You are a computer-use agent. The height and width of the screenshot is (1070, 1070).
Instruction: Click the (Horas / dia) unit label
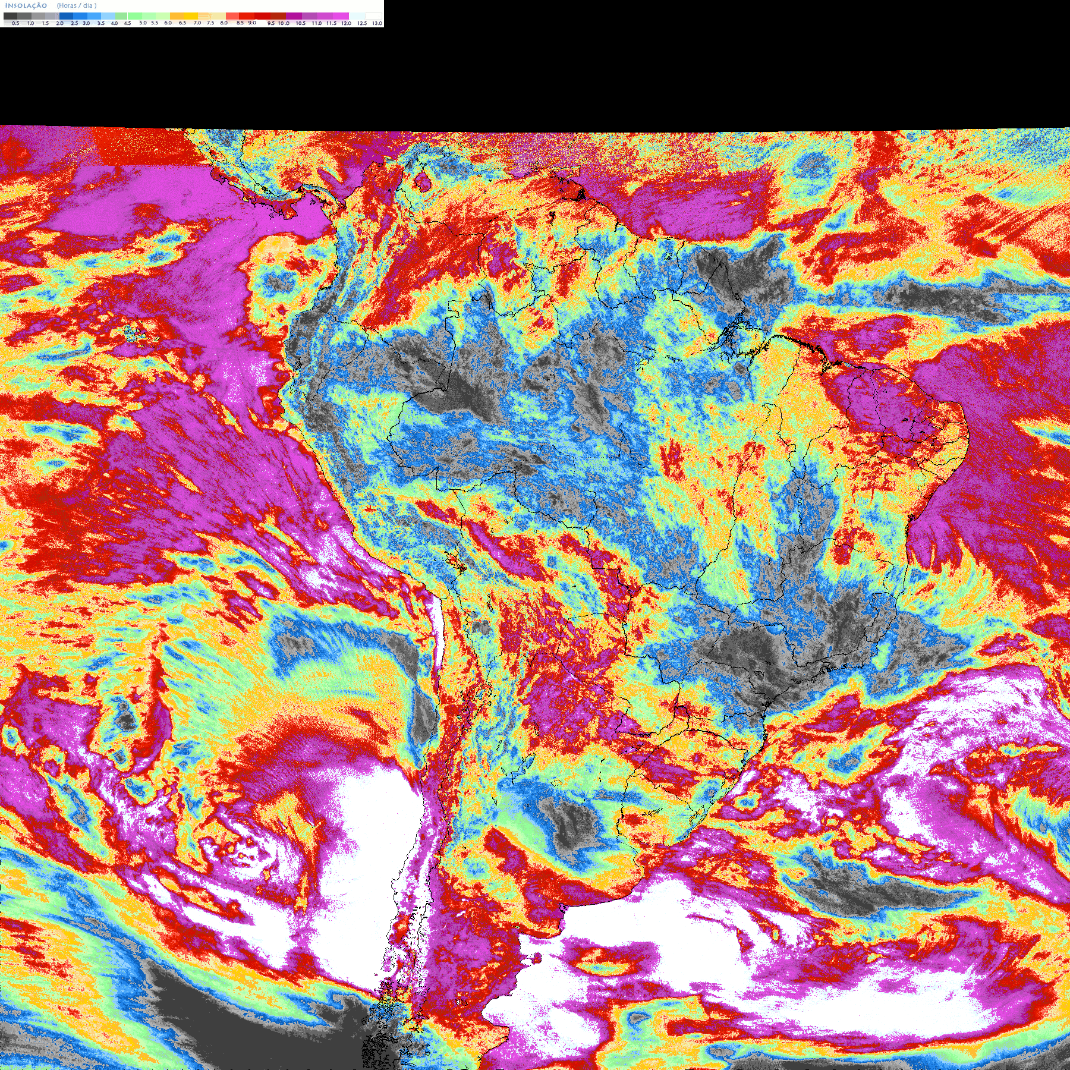click(x=77, y=5)
